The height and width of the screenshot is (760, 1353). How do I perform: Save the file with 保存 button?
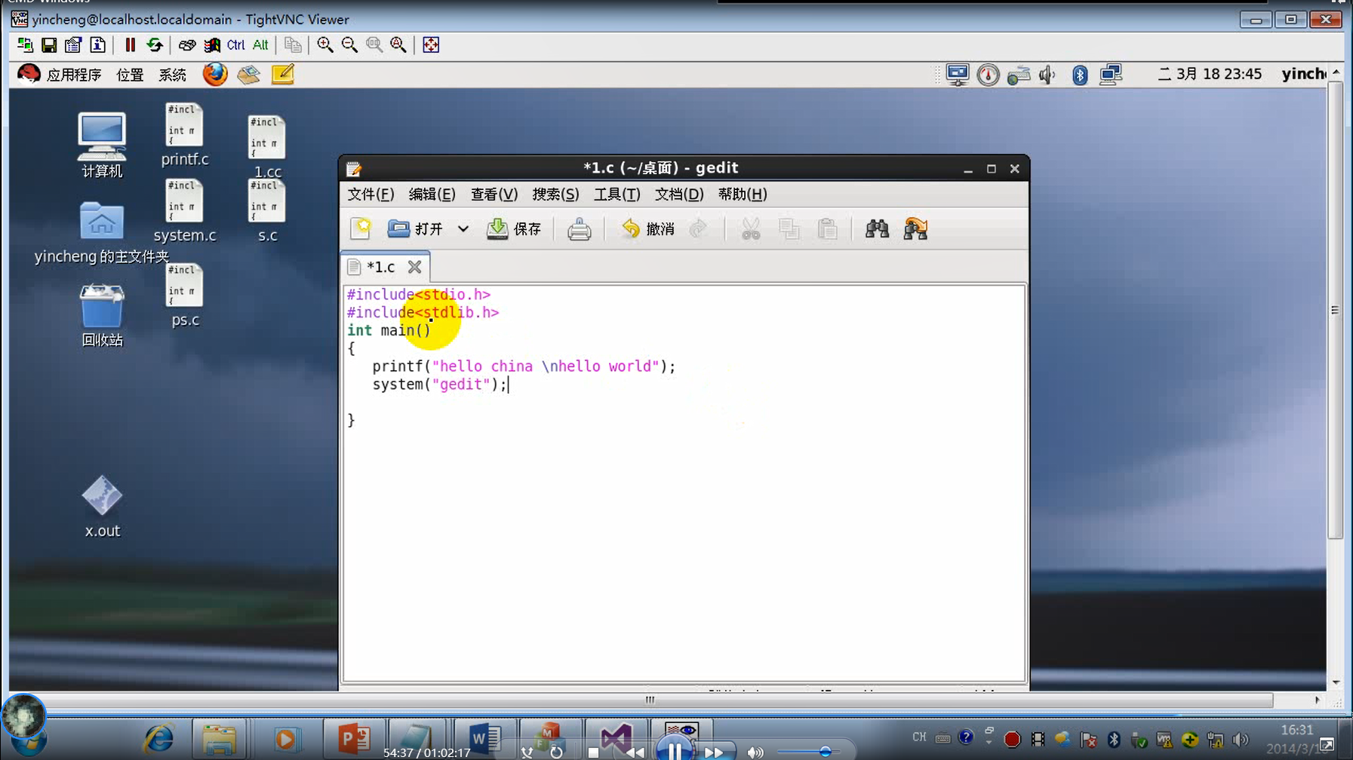[x=514, y=228]
